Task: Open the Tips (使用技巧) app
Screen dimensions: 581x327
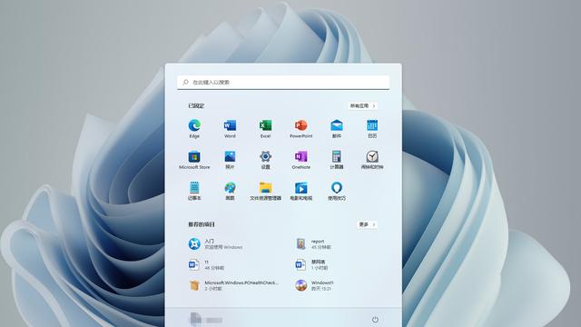Action: [x=337, y=191]
